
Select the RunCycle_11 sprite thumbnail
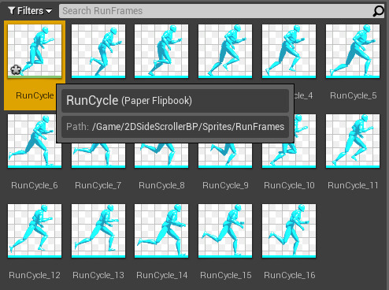(x=353, y=141)
